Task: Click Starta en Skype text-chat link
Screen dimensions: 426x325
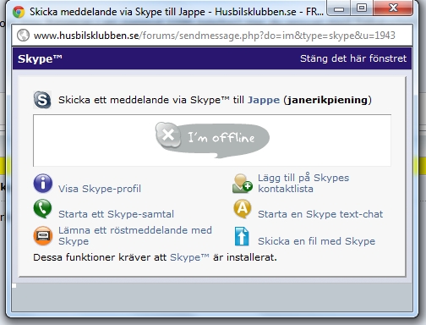Action: (320, 214)
